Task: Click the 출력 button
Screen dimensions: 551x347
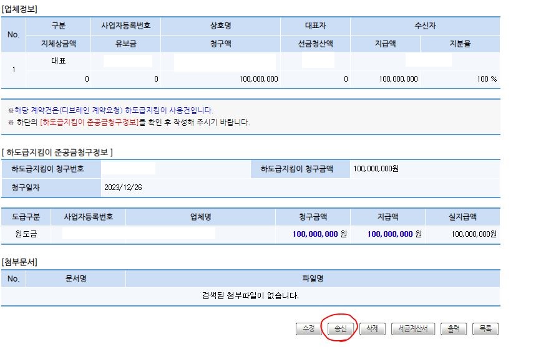Action: click(453, 329)
